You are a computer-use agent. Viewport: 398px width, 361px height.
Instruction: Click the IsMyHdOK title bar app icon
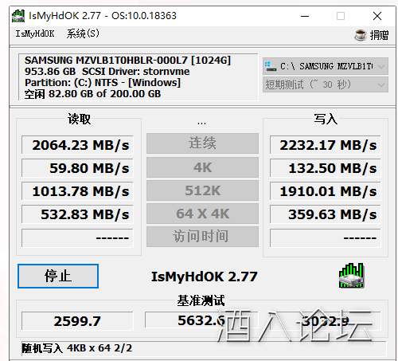tap(18, 16)
